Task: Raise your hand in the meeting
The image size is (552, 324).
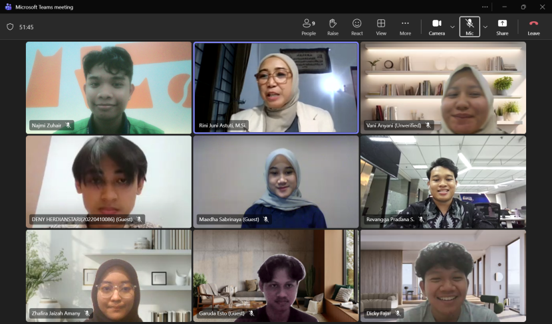Action: click(333, 27)
